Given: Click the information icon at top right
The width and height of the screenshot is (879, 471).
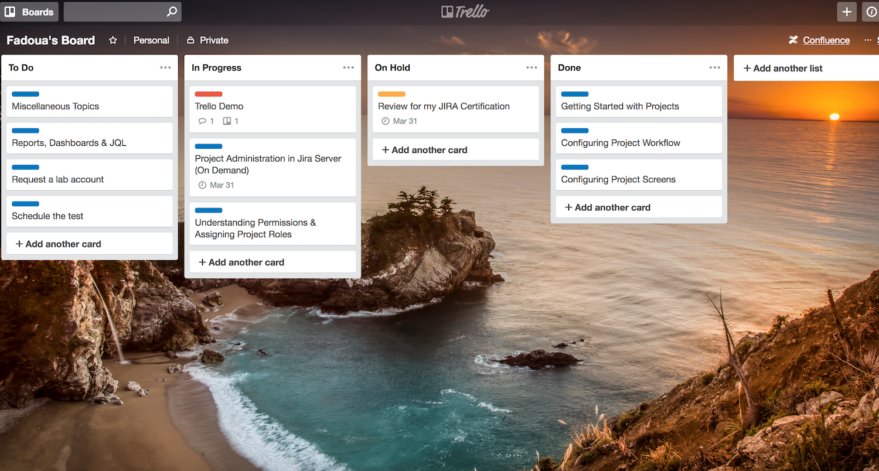Looking at the screenshot, I should coord(873,11).
